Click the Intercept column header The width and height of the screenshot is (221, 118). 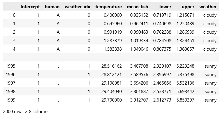click(30, 7)
